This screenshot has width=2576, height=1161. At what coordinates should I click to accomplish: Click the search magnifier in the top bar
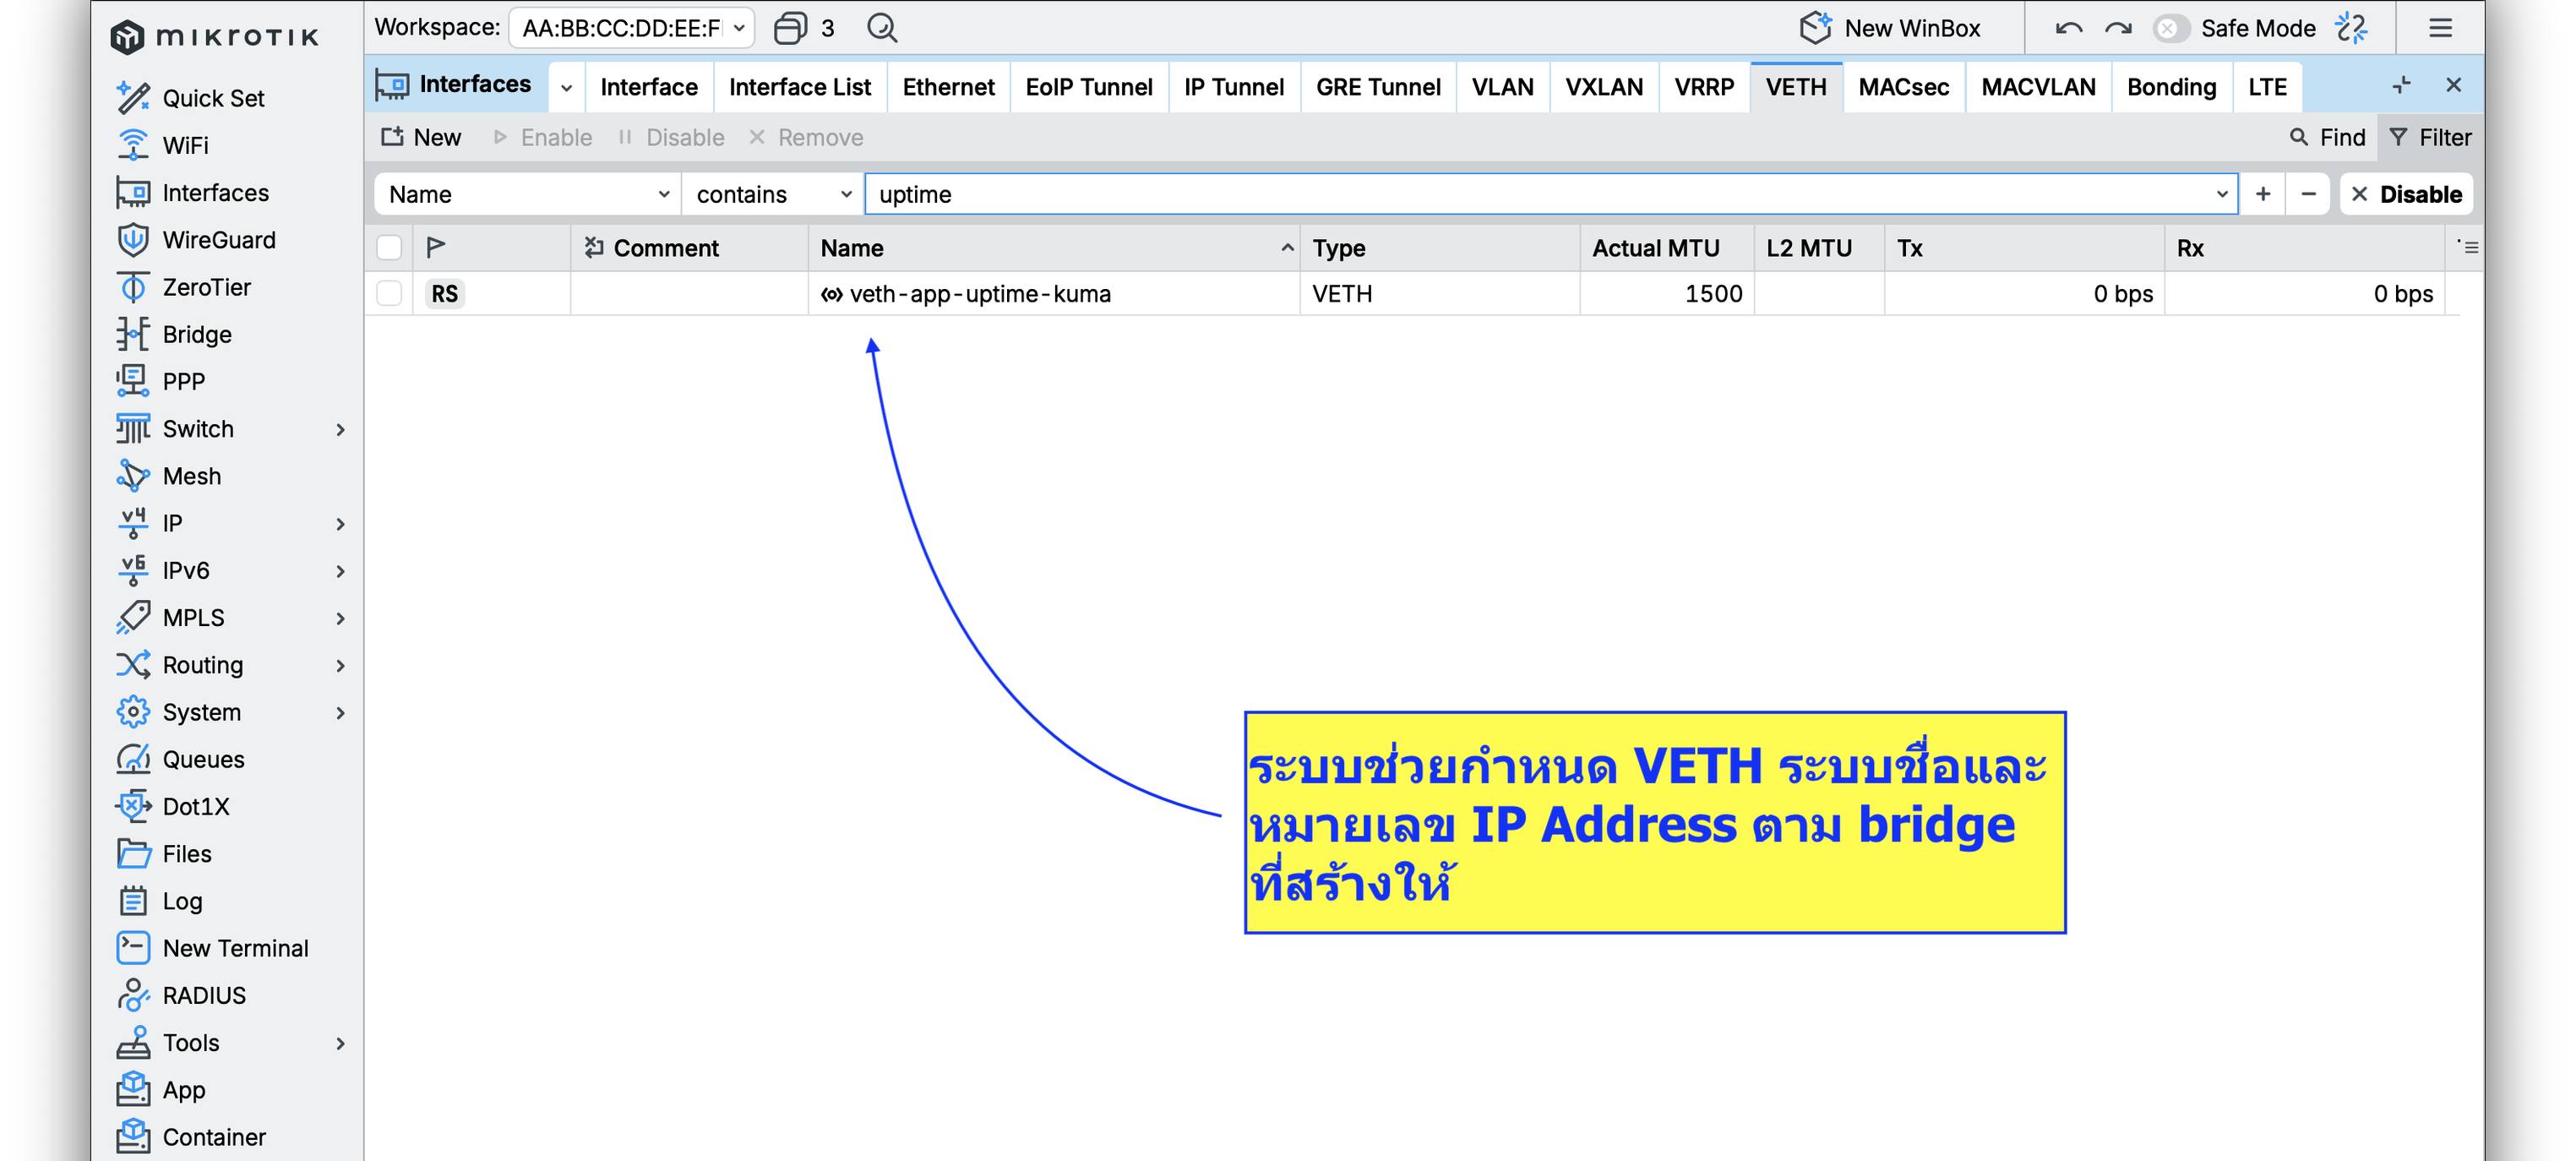pos(881,28)
